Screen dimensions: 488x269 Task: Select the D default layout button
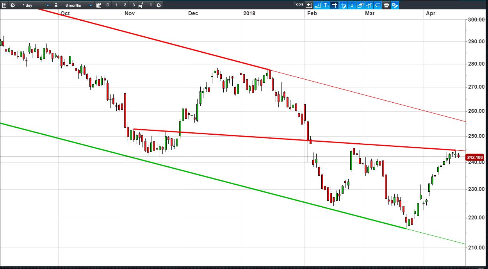click(x=108, y=5)
